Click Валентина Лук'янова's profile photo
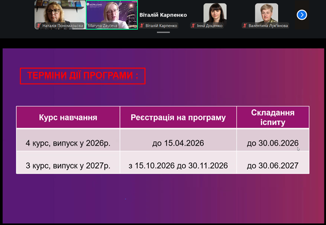Image resolution: width=326 pixels, height=225 pixels. coord(266,13)
